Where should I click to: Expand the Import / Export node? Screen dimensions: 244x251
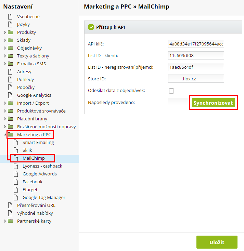(5, 103)
